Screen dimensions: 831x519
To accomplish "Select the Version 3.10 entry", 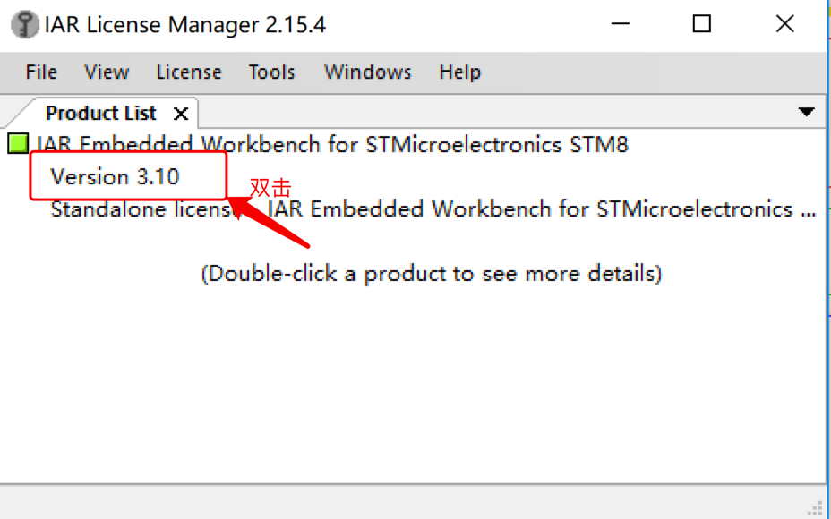I will pos(115,176).
